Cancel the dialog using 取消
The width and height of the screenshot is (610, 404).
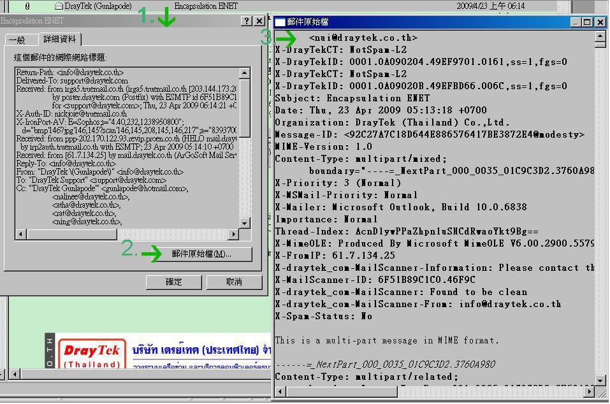coord(234,282)
